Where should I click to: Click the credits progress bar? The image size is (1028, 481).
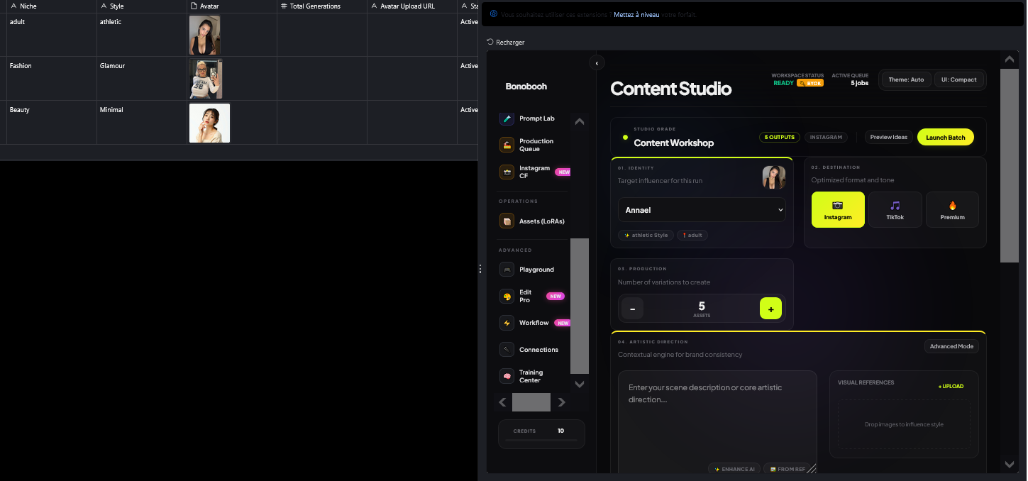(541, 441)
